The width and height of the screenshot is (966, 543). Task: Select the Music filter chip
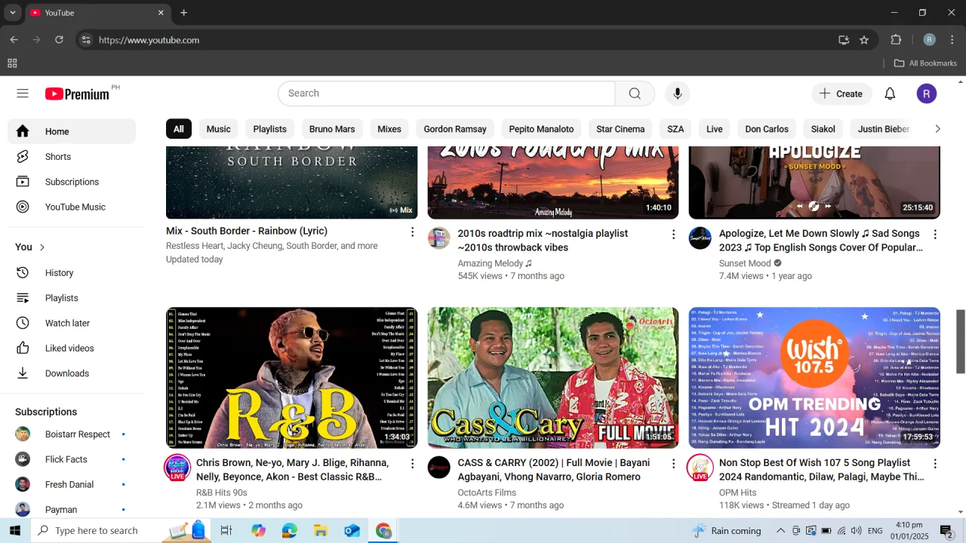(219, 129)
